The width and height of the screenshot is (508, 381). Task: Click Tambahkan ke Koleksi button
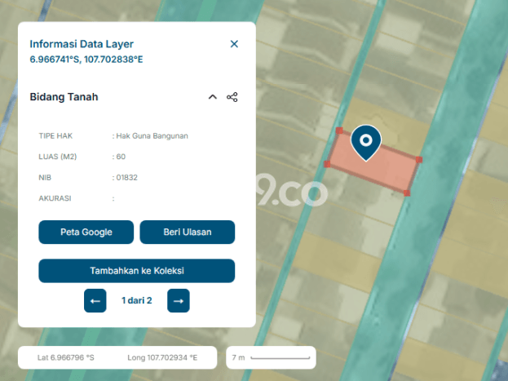[137, 271]
